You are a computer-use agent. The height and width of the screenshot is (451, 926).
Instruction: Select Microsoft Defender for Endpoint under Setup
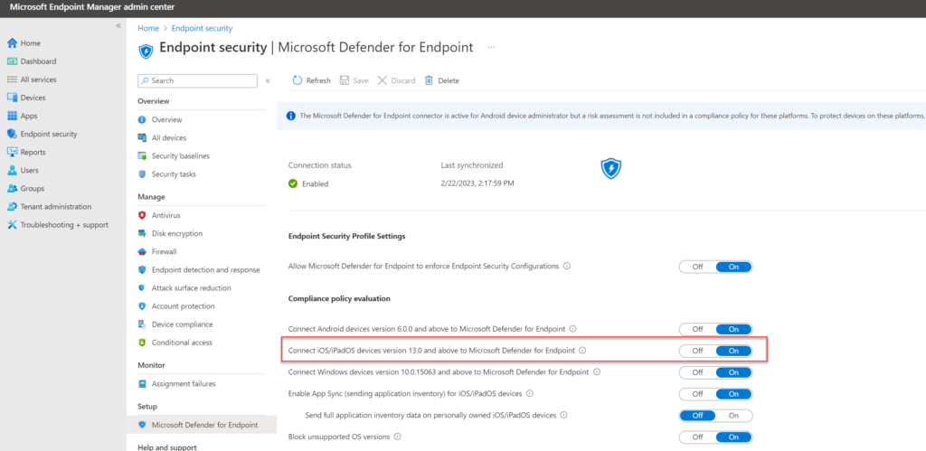tap(202, 425)
